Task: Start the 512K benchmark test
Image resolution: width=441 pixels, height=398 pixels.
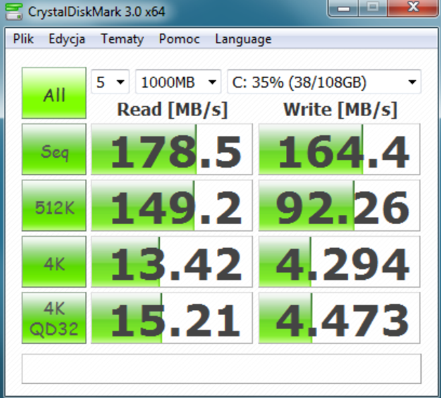Action: point(54,206)
